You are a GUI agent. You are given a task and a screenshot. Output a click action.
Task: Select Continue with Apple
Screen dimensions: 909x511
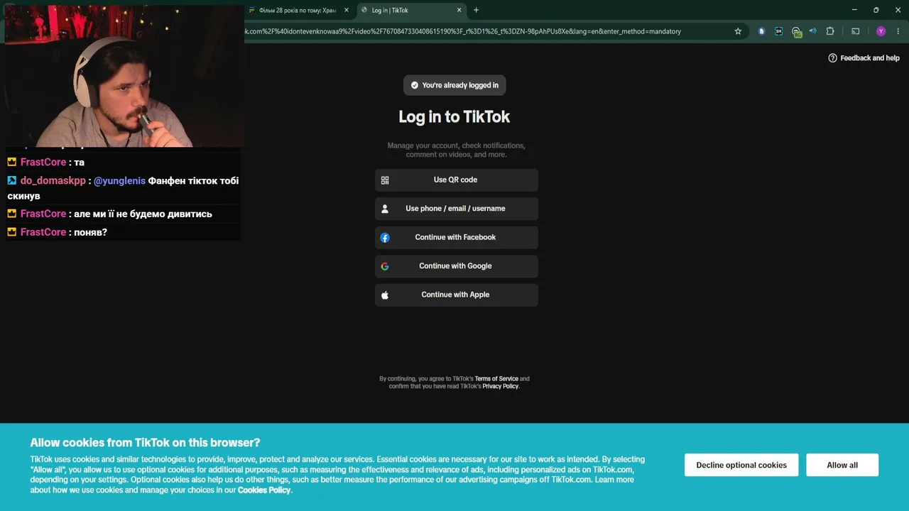tap(457, 295)
